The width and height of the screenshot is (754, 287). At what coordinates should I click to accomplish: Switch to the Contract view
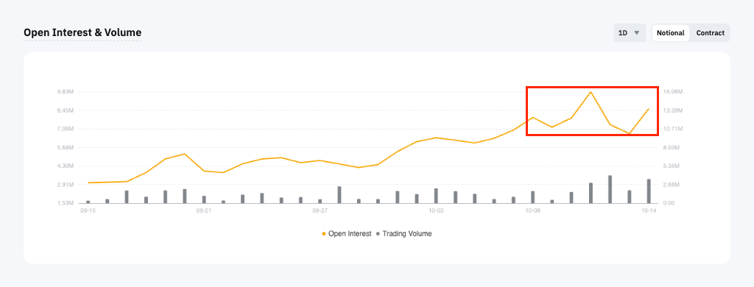coord(711,33)
